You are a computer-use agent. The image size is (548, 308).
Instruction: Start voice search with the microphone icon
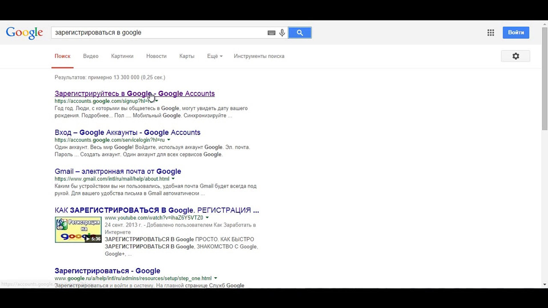coord(282,33)
